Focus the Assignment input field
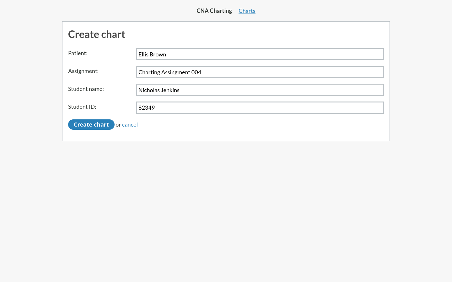The height and width of the screenshot is (282, 452). pyautogui.click(x=260, y=72)
